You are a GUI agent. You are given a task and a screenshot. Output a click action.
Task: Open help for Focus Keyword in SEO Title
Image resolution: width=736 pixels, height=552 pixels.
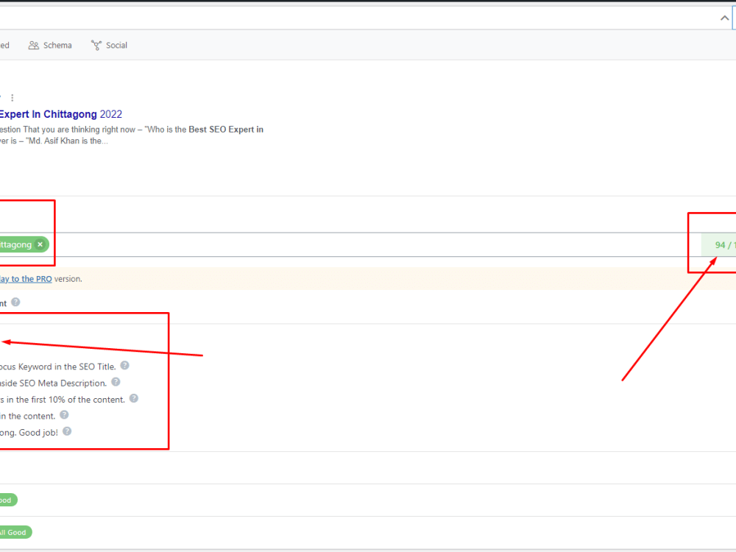[124, 366]
